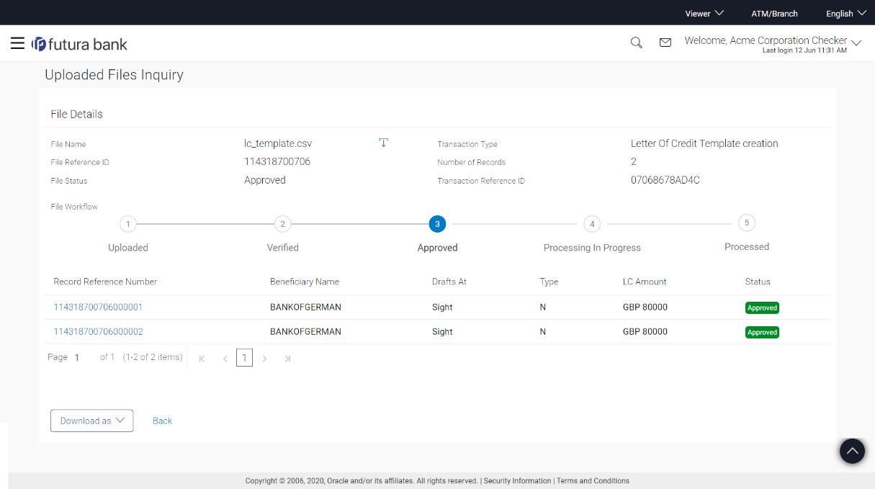The image size is (875, 489).
Task: Click the File Reference ID value 114318700706
Action: [277, 161]
